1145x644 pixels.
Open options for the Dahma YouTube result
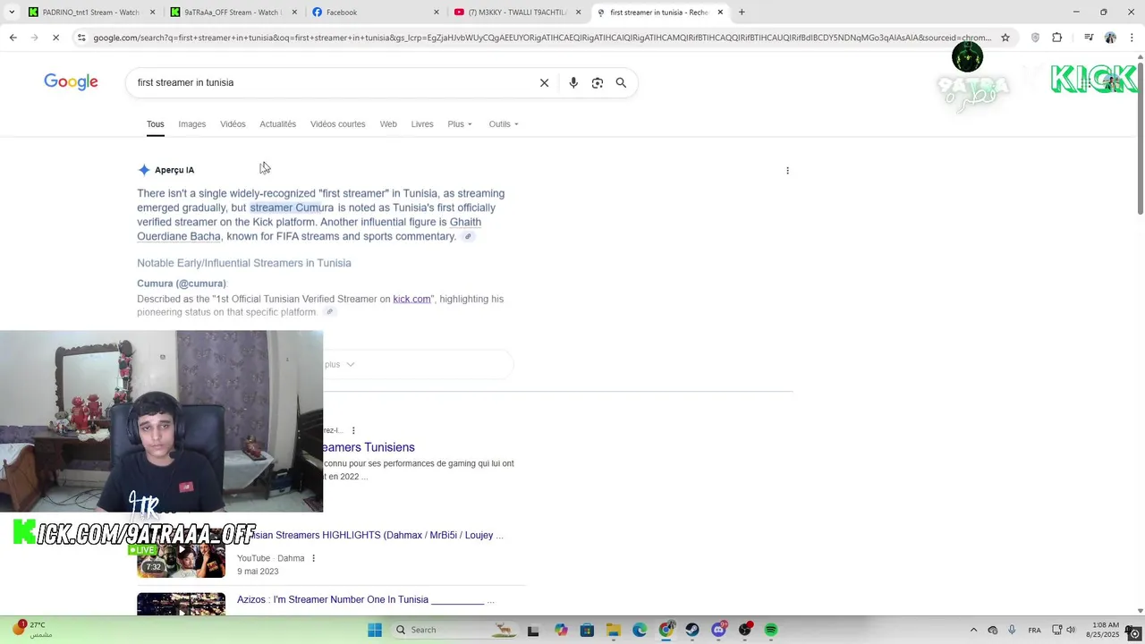pyautogui.click(x=313, y=558)
